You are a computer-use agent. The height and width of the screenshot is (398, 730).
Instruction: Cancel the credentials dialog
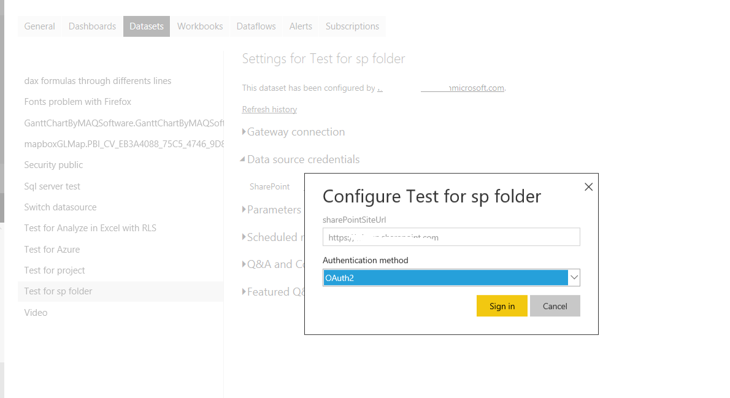coord(555,306)
